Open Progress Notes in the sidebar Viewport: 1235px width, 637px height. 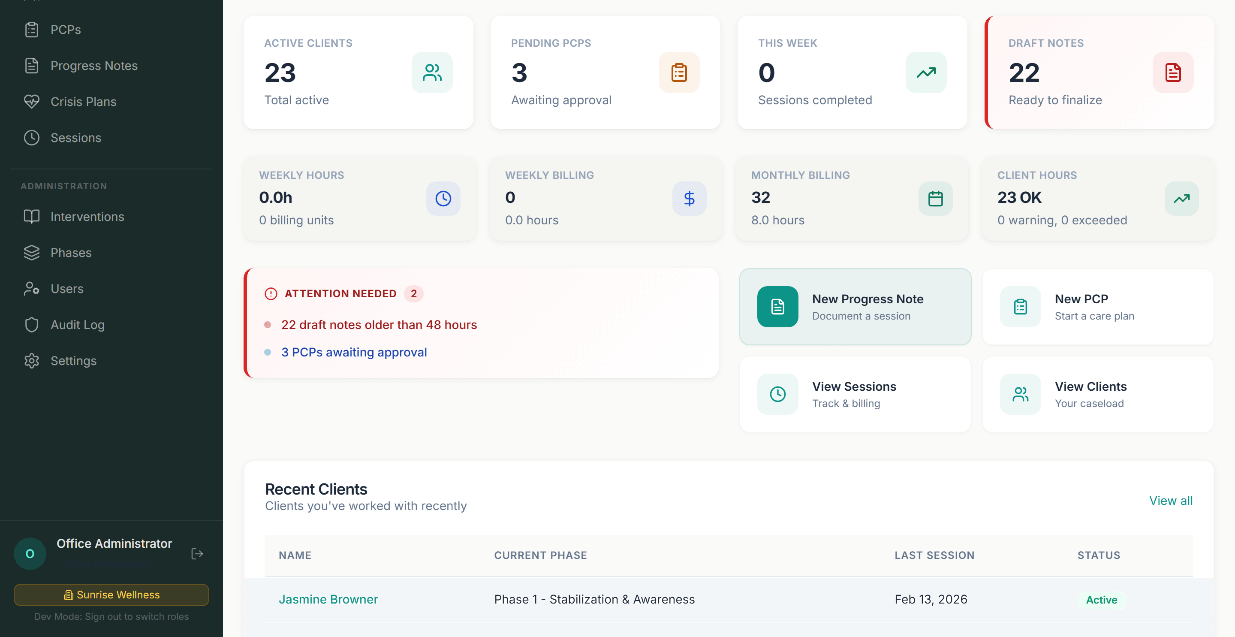(x=93, y=65)
